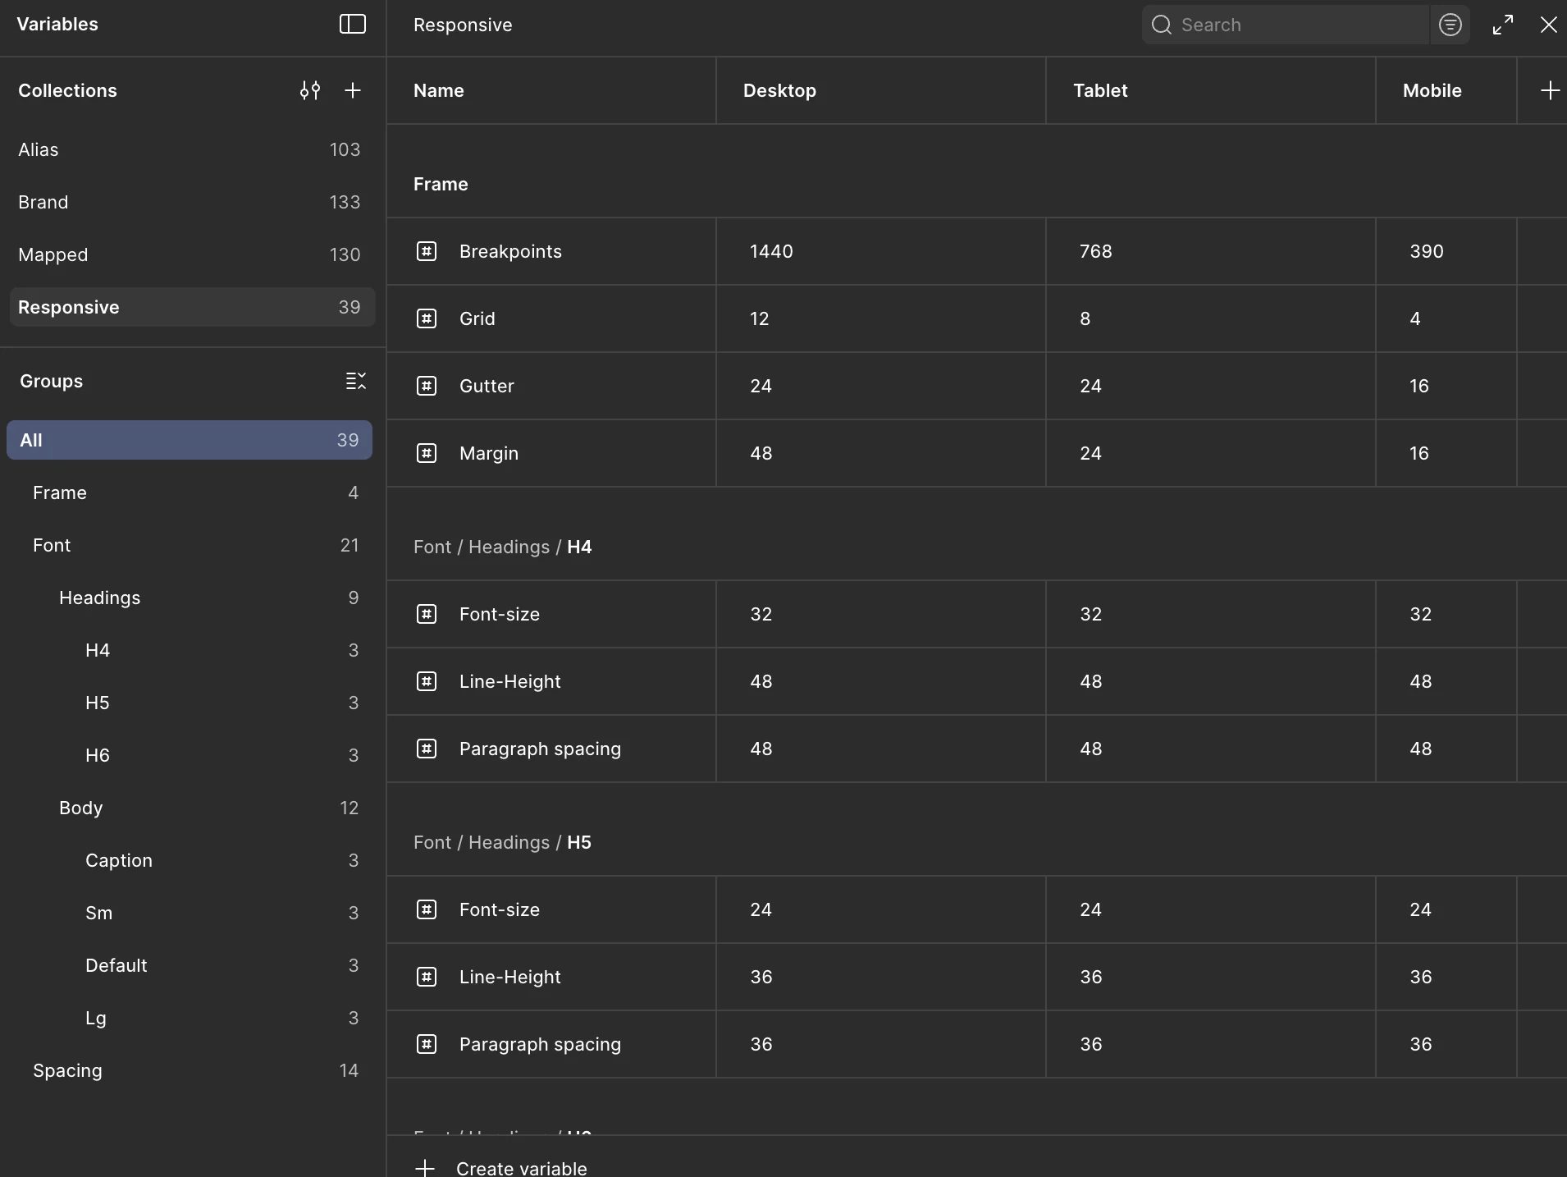Select the H4 Paragraph spacing variable name
Screen dimensions: 1567x1177
pos(540,749)
